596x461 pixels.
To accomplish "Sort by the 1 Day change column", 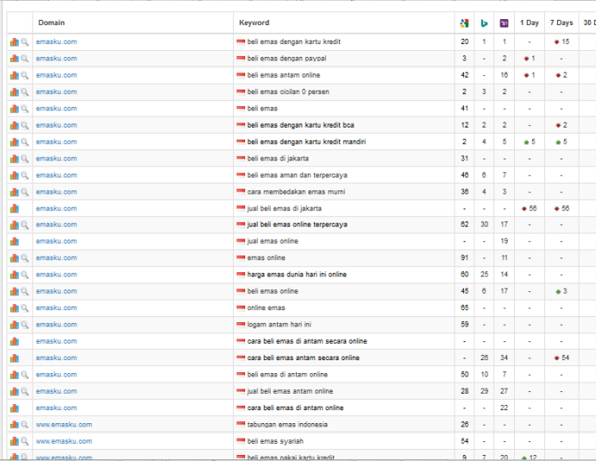I will (x=530, y=22).
